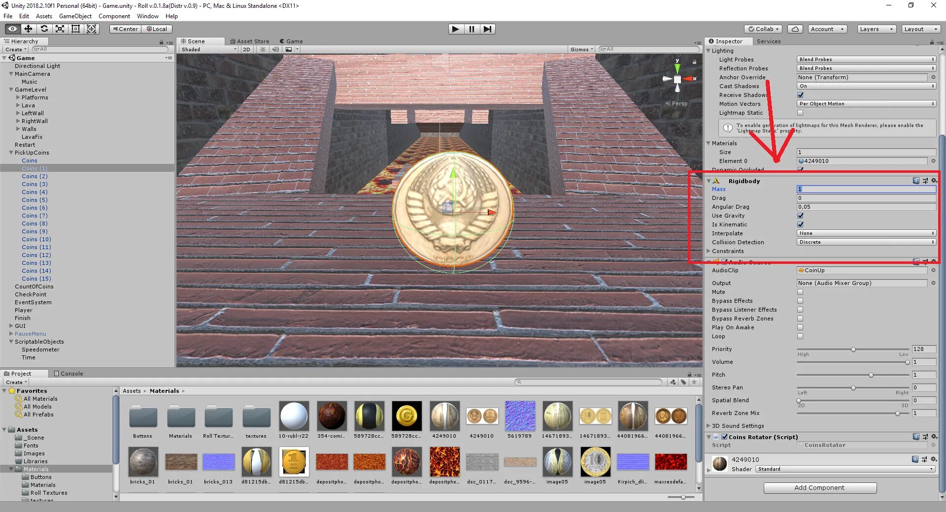Select the combined Transform tool
946x512 pixels.
pyautogui.click(x=92, y=29)
